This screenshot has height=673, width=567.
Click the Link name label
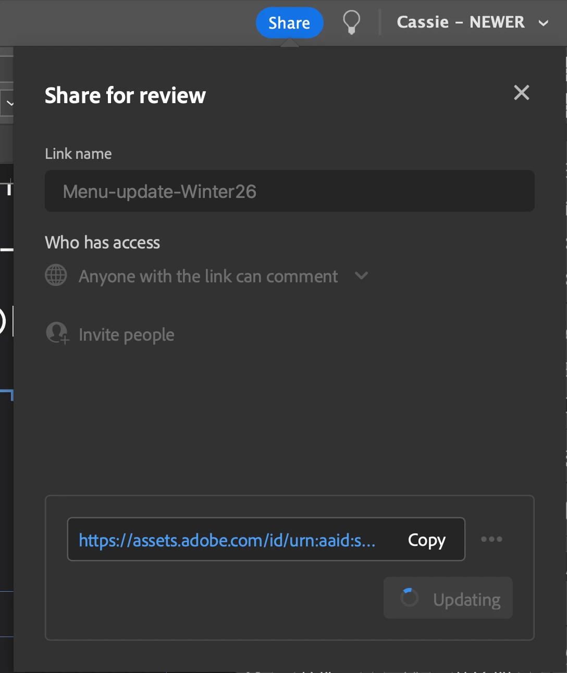pyautogui.click(x=78, y=154)
